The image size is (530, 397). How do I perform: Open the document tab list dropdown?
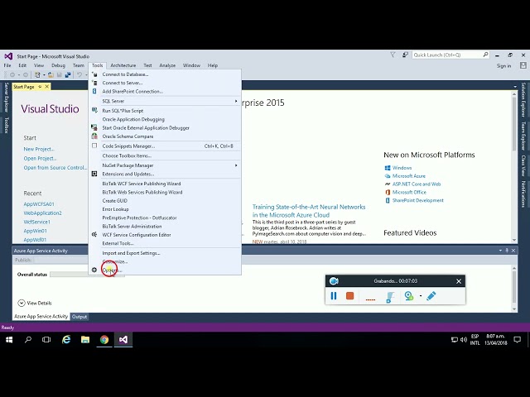[515, 87]
